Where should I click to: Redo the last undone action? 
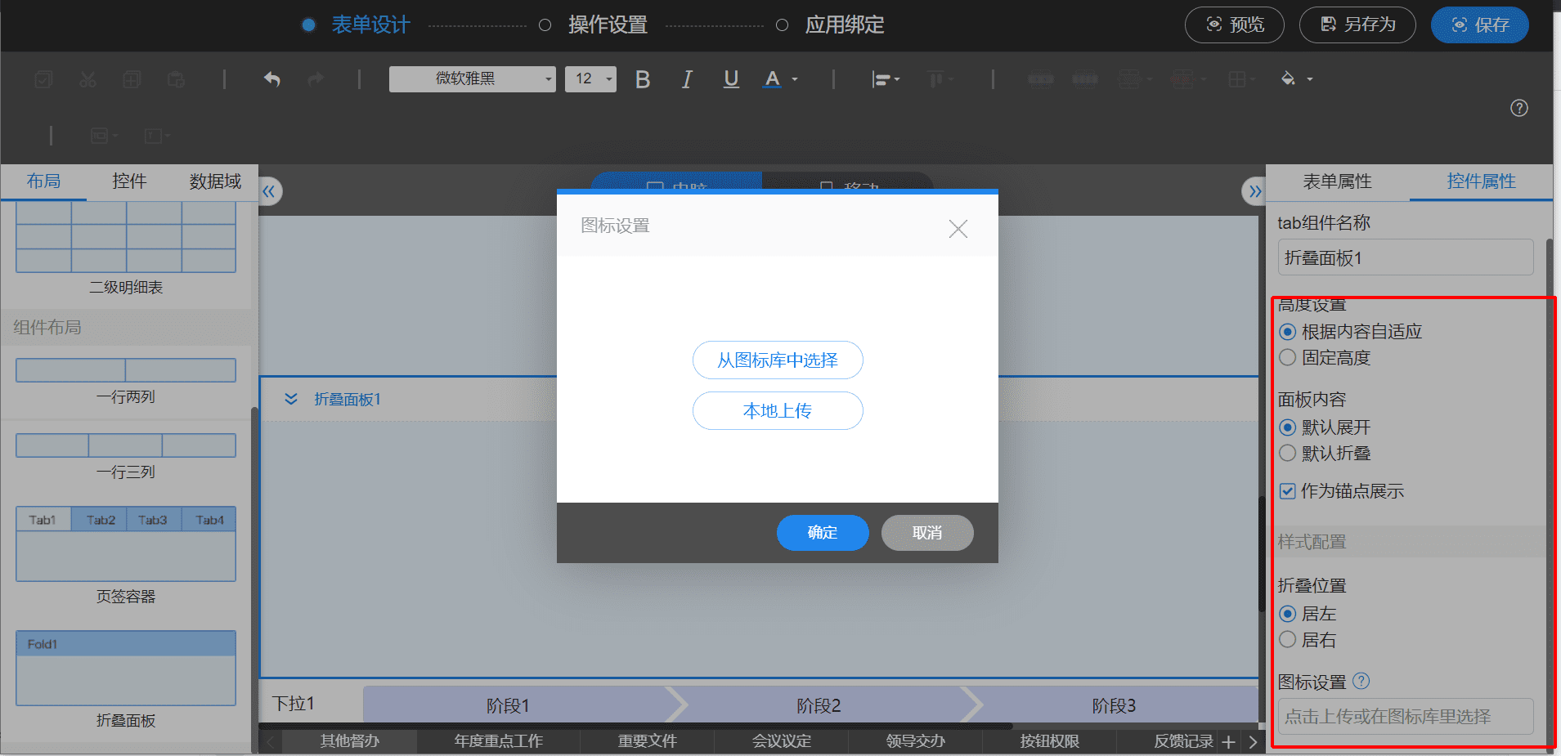tap(316, 79)
